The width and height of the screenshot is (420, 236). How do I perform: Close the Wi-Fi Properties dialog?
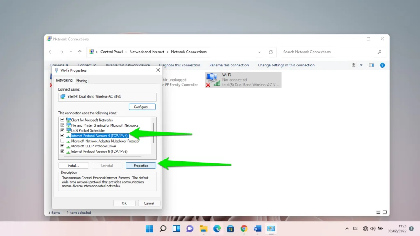click(158, 70)
